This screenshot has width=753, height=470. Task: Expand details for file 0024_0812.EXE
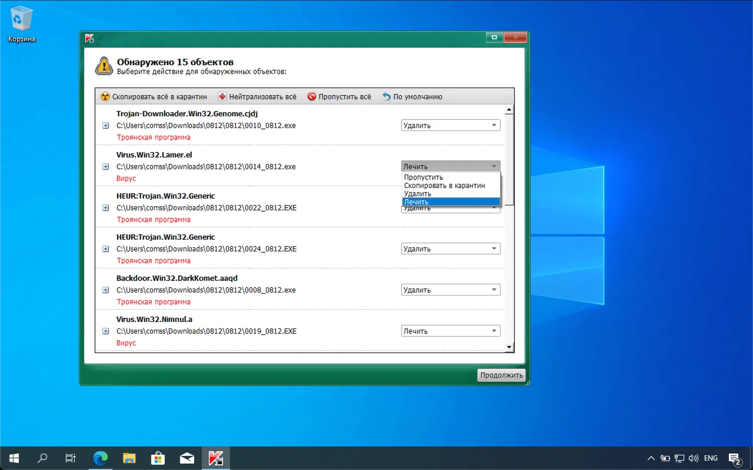coord(105,249)
